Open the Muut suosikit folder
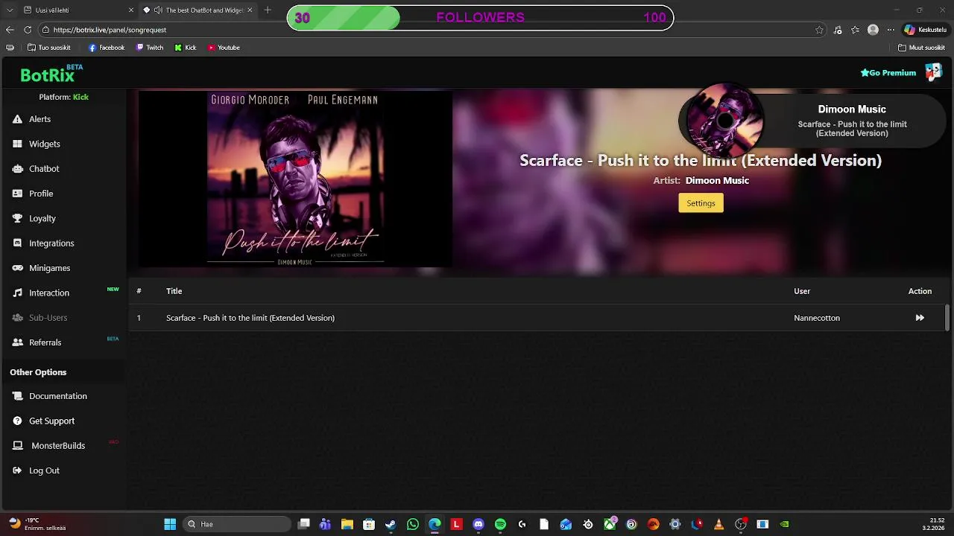954x536 pixels. pos(922,48)
